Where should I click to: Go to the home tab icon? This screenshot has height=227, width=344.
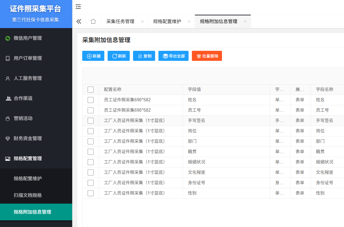coord(93,21)
